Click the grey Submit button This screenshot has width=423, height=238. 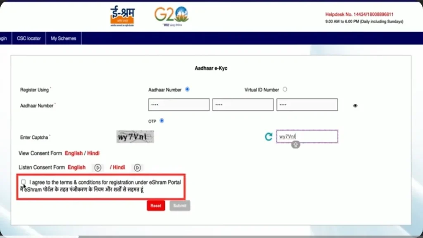(x=180, y=206)
